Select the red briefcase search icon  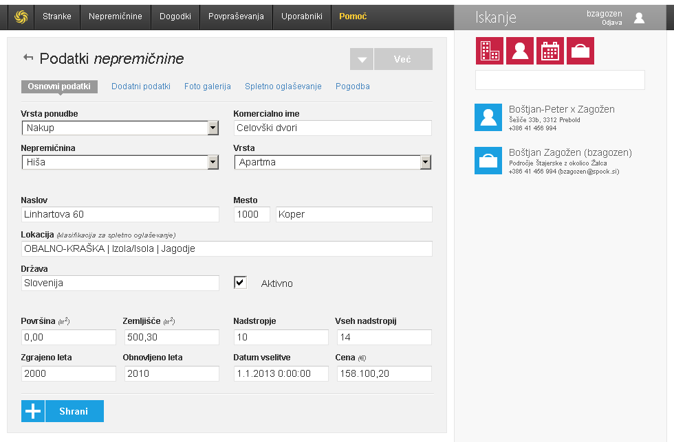(x=580, y=51)
